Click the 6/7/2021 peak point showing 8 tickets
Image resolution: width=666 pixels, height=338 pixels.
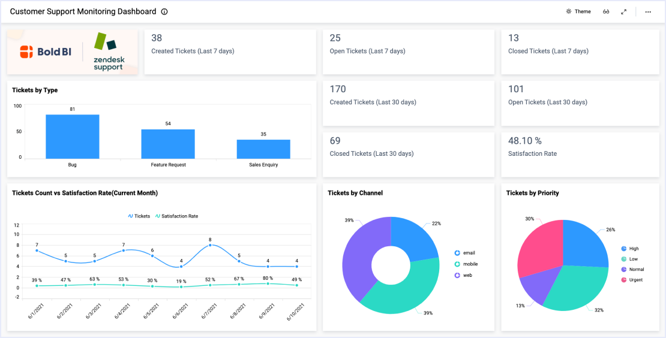pyautogui.click(x=210, y=245)
